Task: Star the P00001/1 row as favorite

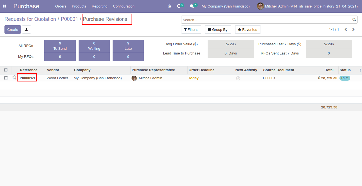Action: [14, 78]
